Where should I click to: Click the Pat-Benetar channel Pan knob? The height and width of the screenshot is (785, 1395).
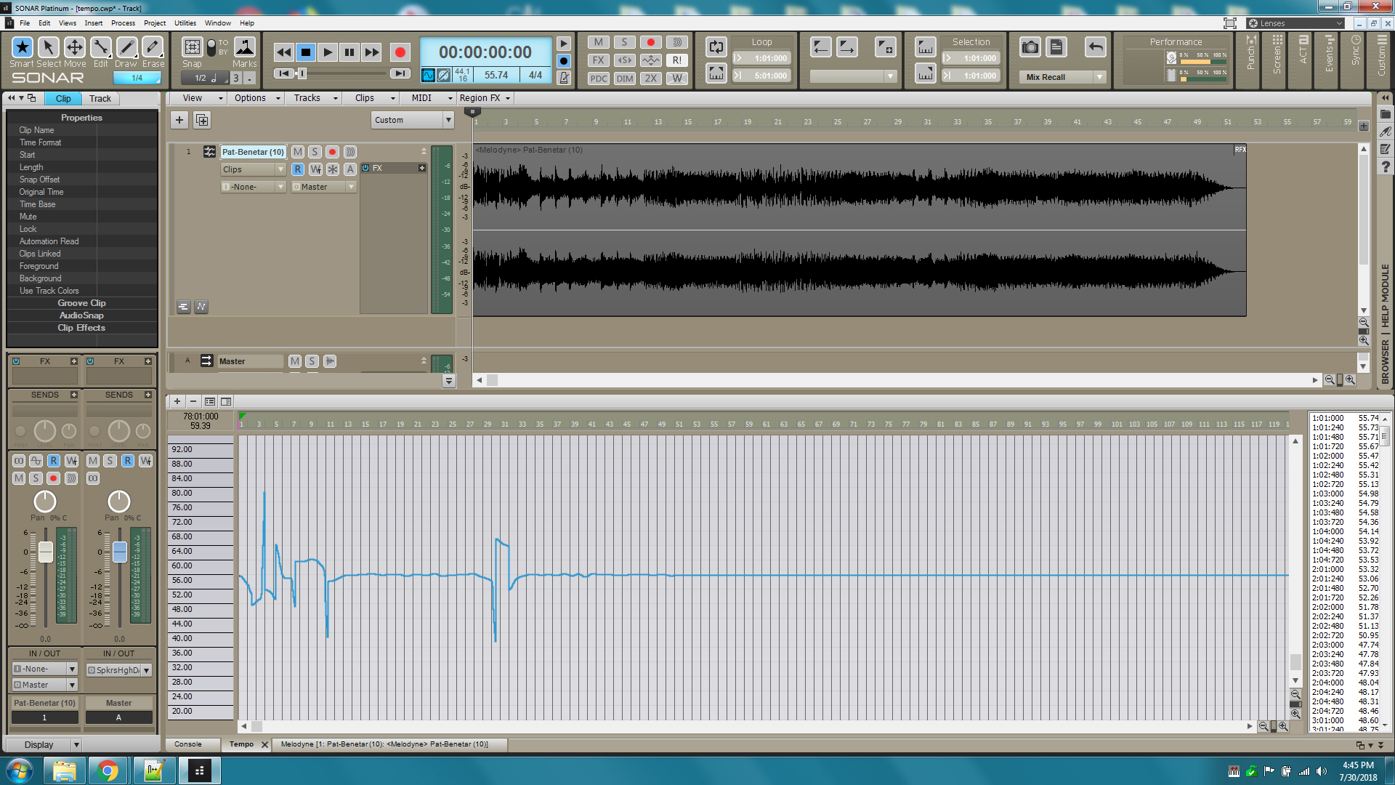(45, 502)
